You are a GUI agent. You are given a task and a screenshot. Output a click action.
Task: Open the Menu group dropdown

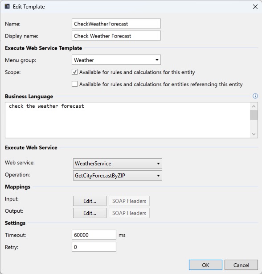[116, 60]
